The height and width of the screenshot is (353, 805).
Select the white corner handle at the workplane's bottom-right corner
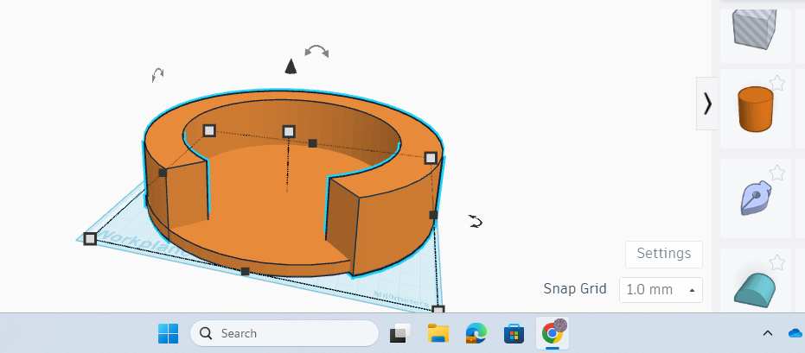438,310
